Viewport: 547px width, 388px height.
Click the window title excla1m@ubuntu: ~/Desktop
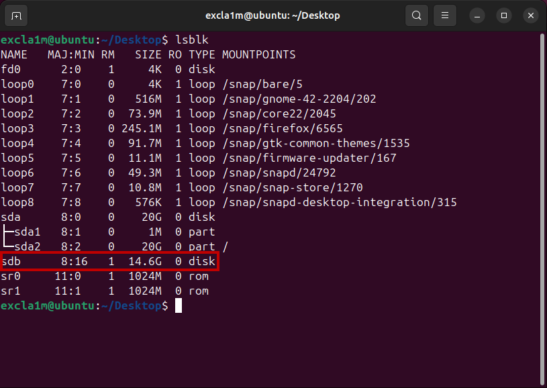pyautogui.click(x=272, y=15)
